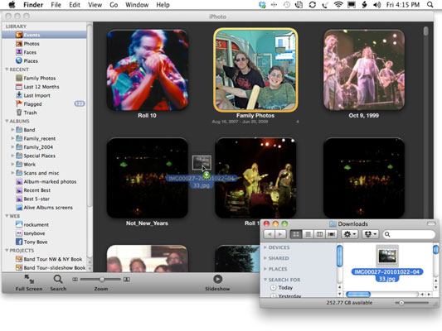Switch Downloads window to column view
442x331 pixels.
pyautogui.click(x=319, y=234)
